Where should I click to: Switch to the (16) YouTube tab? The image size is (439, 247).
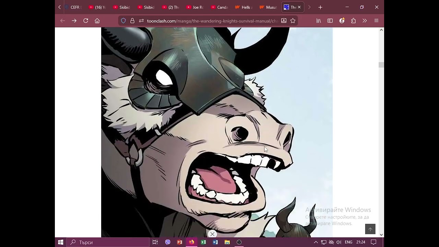[x=97, y=7]
